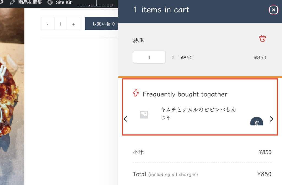Click the product page quantity field

point(61,24)
